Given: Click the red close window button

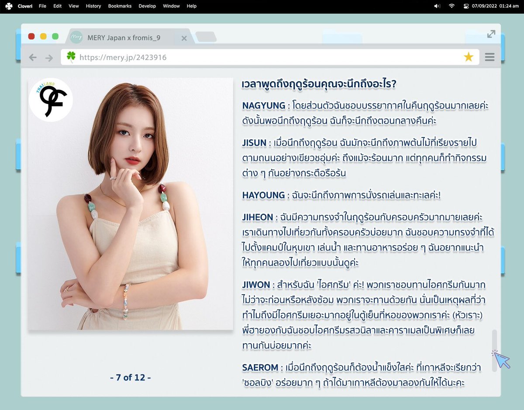Looking at the screenshot, I should [31, 36].
